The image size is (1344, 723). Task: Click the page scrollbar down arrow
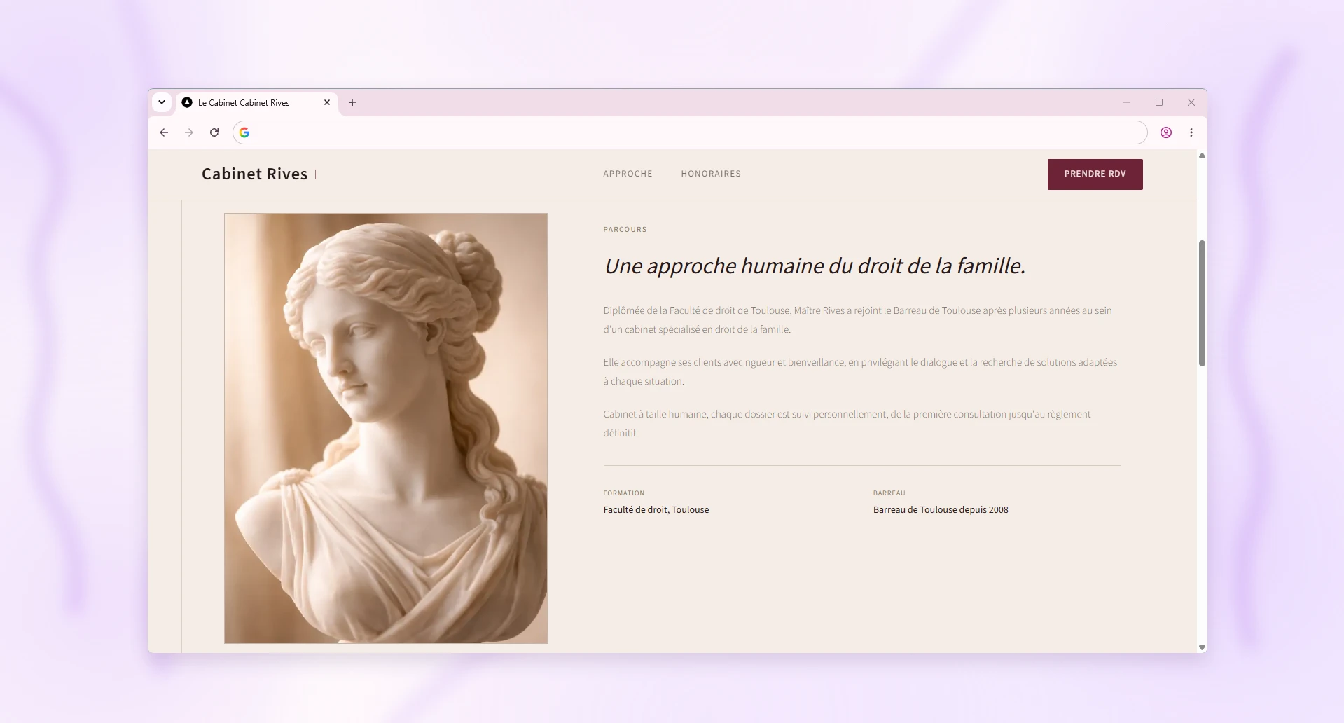click(1202, 647)
